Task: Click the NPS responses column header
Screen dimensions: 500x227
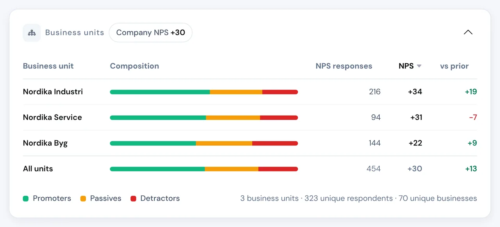Action: 344,66
